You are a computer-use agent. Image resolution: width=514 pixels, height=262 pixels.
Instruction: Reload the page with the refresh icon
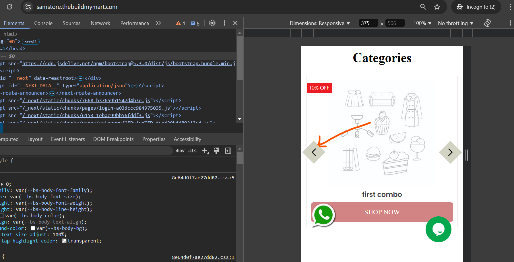point(9,7)
